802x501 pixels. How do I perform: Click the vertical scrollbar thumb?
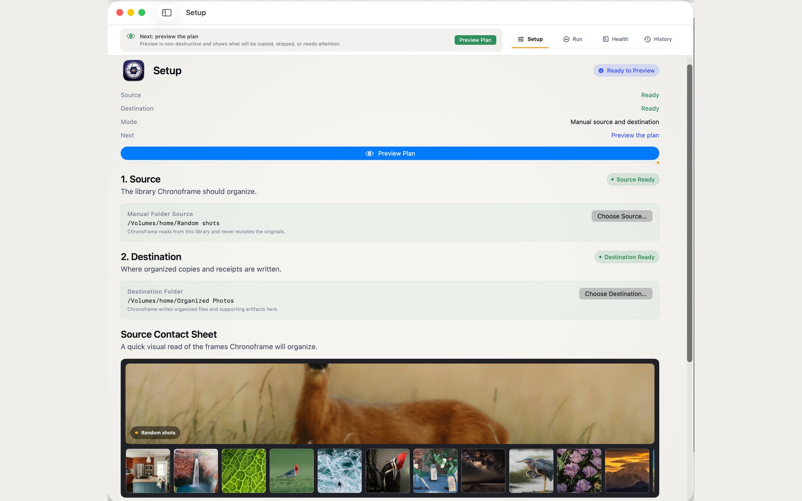pos(689,213)
